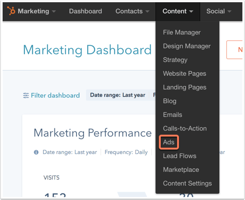Open Website Pages from the dropdown
This screenshot has height=200, width=245.
(184, 73)
